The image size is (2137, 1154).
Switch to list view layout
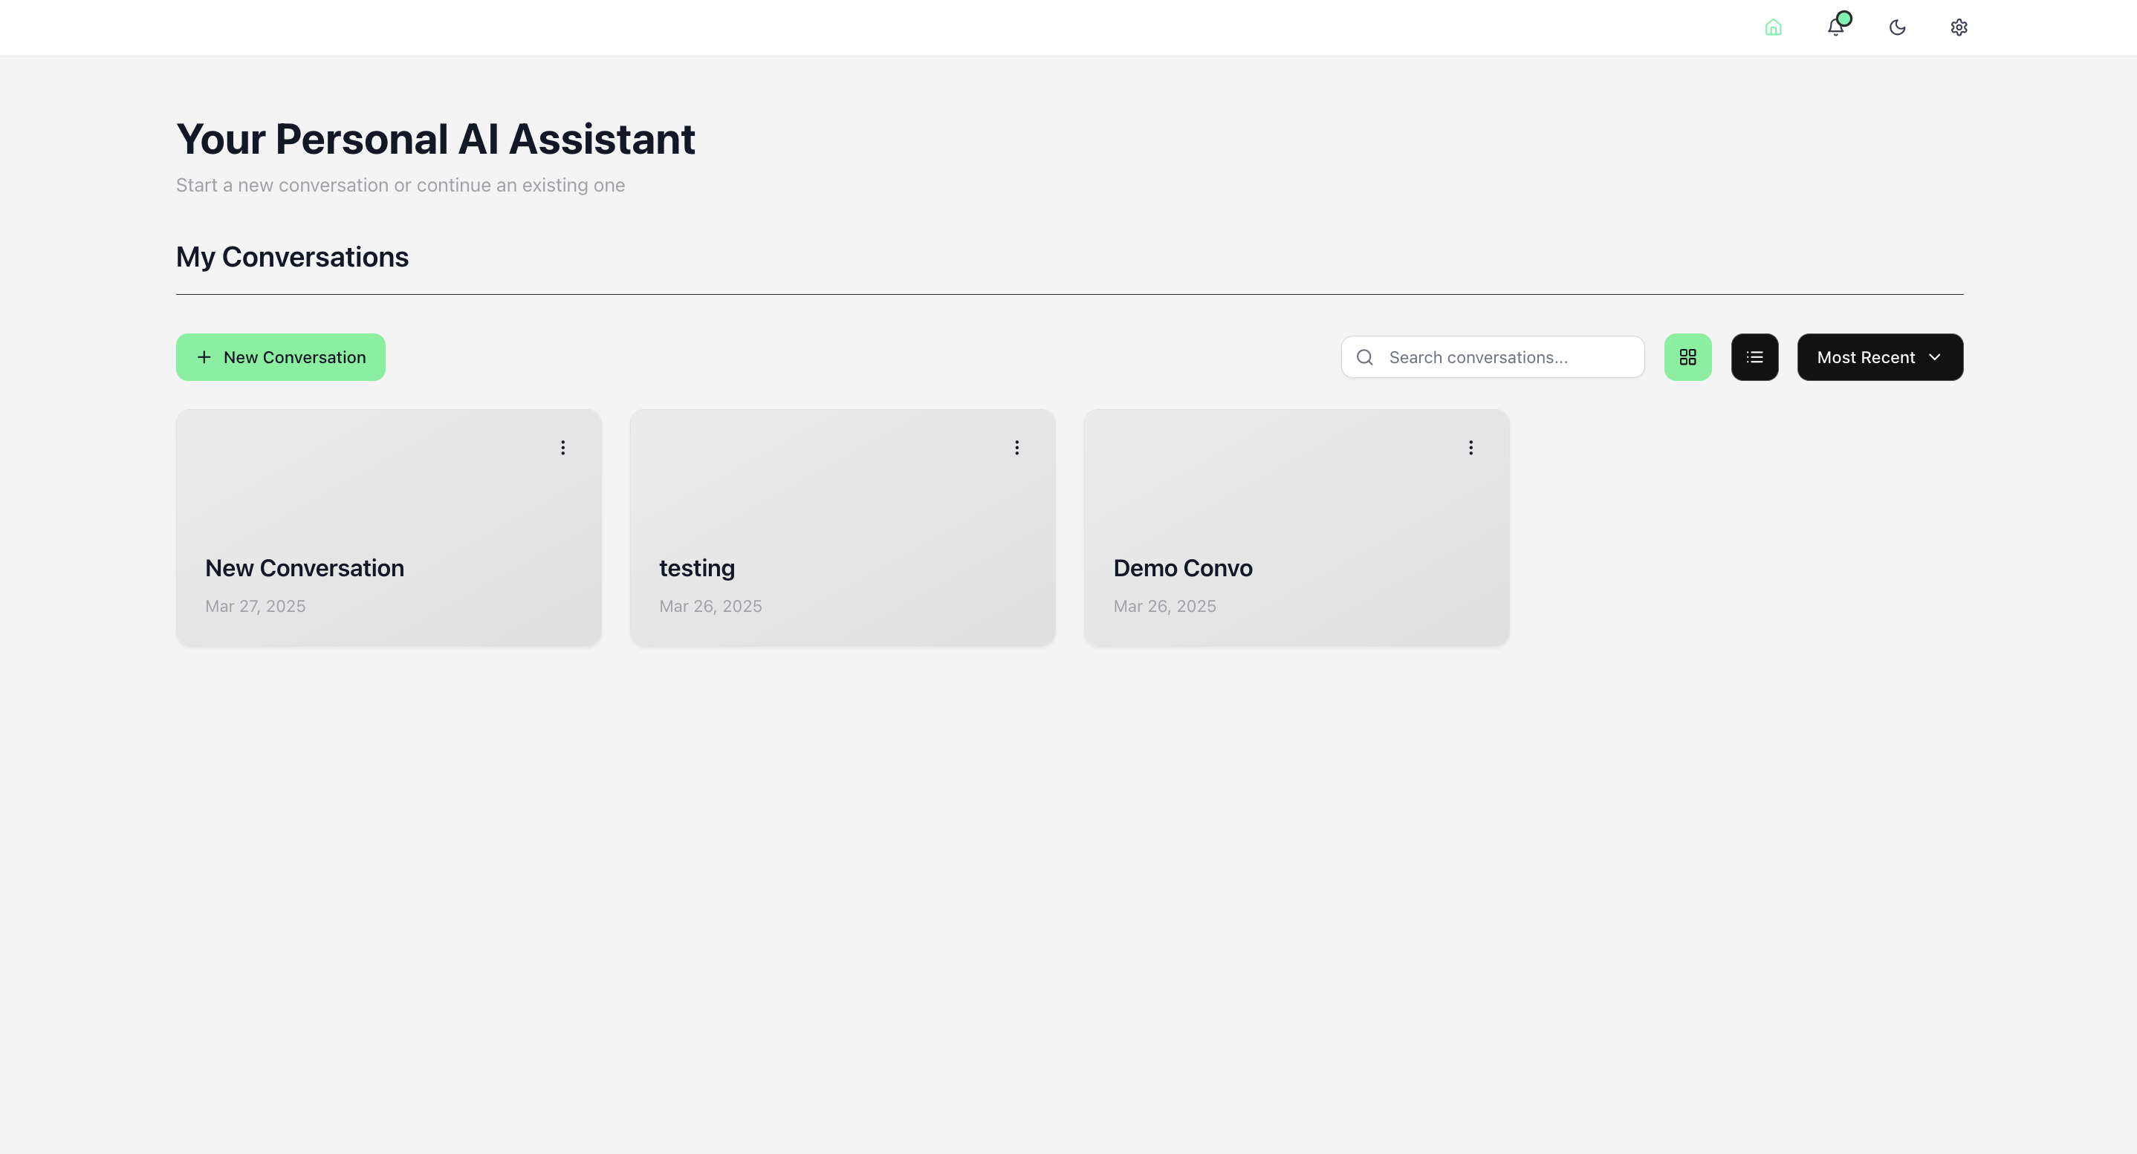coord(1754,357)
